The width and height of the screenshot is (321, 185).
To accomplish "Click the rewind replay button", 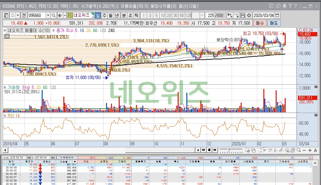I will tap(203, 150).
